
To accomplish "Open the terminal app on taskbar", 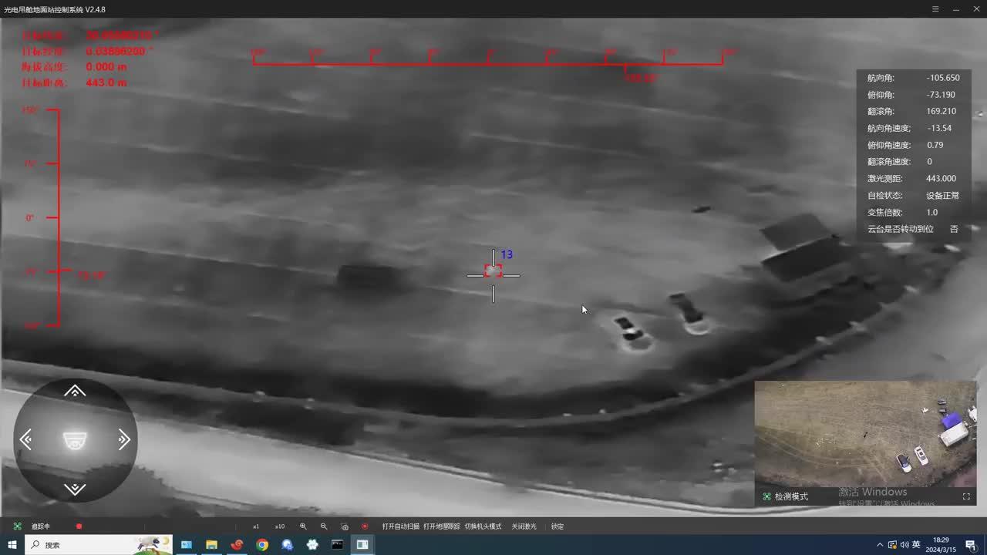I will pos(337,545).
